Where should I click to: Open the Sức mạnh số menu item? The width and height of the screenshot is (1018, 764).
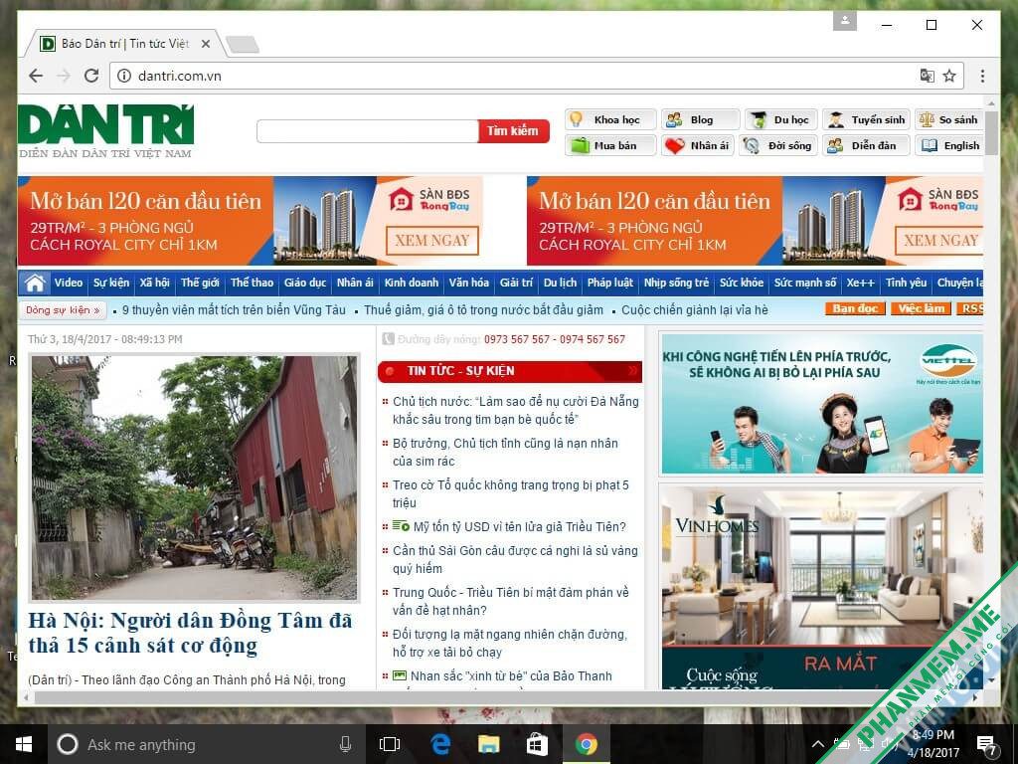pos(805,283)
